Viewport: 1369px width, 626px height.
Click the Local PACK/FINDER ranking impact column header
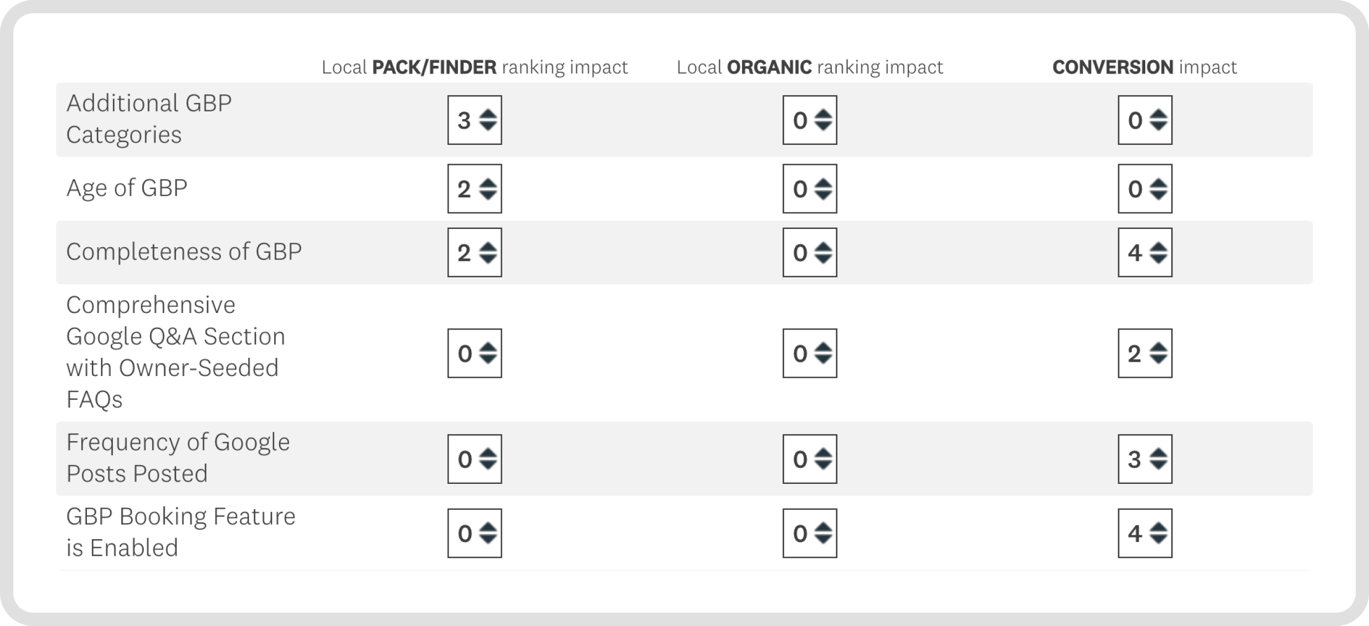[x=475, y=67]
